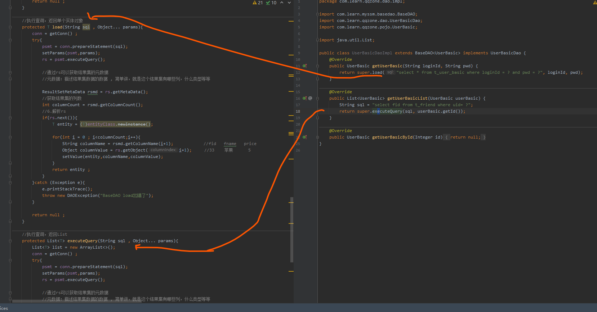
Task: Click 'e.printStackTrace()' in the catch block
Action: pyautogui.click(x=66, y=189)
